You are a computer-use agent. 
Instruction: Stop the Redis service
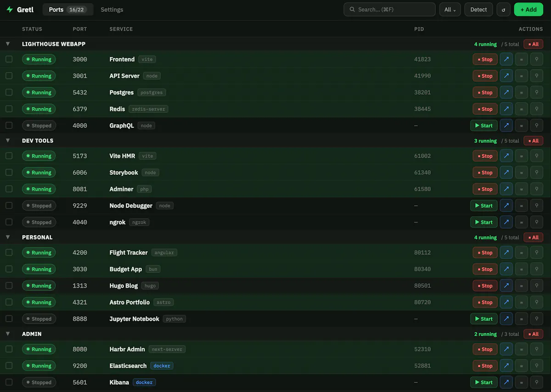(x=485, y=109)
